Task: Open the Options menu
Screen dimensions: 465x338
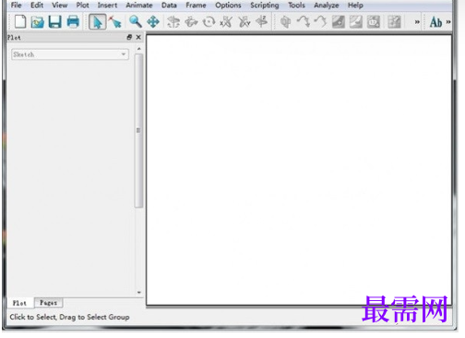Action: [x=228, y=6]
